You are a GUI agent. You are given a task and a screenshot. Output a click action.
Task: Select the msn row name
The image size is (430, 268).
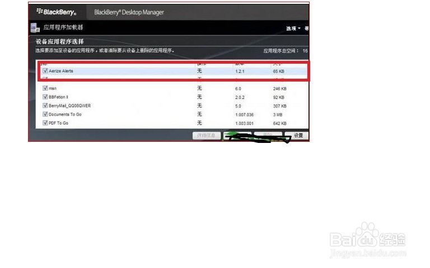(x=53, y=88)
